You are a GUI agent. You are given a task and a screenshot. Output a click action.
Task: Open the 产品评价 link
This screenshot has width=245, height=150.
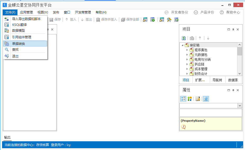[x=204, y=12]
